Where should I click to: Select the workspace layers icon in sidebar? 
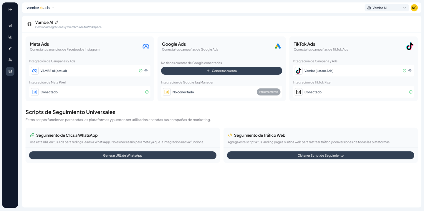(10, 71)
